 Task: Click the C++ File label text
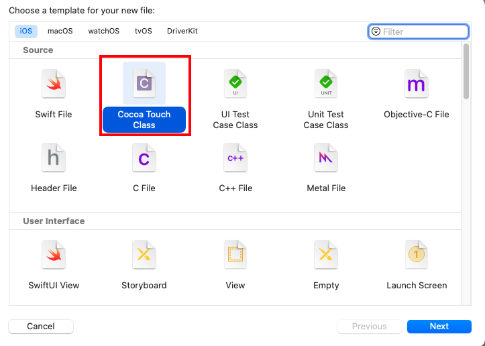click(235, 188)
